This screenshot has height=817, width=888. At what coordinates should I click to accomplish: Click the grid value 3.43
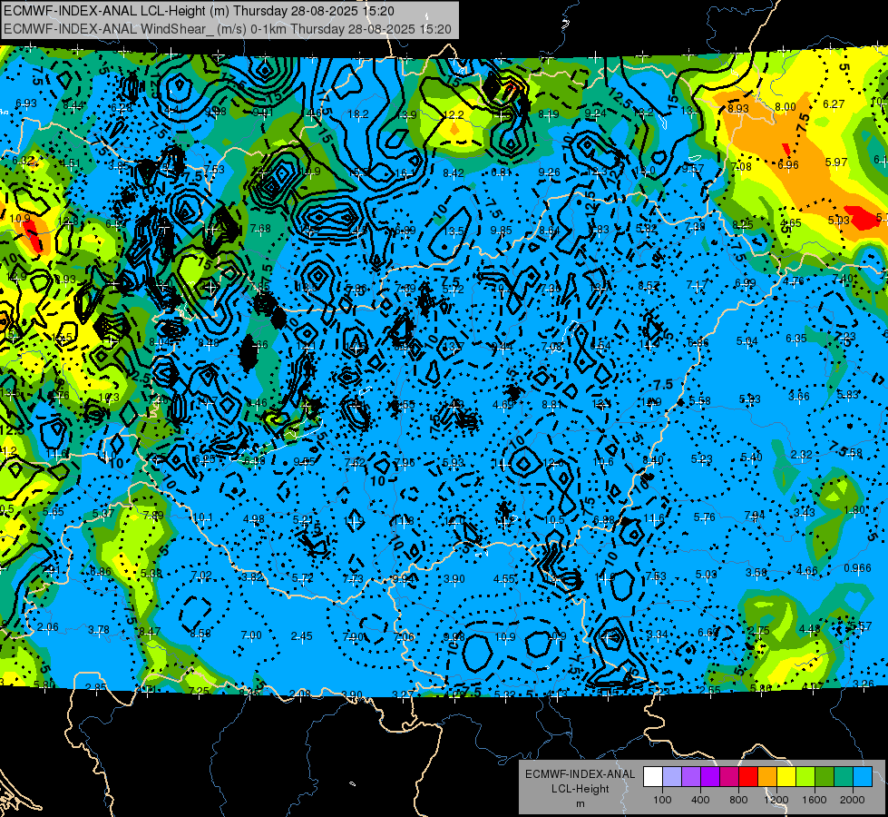click(x=805, y=513)
